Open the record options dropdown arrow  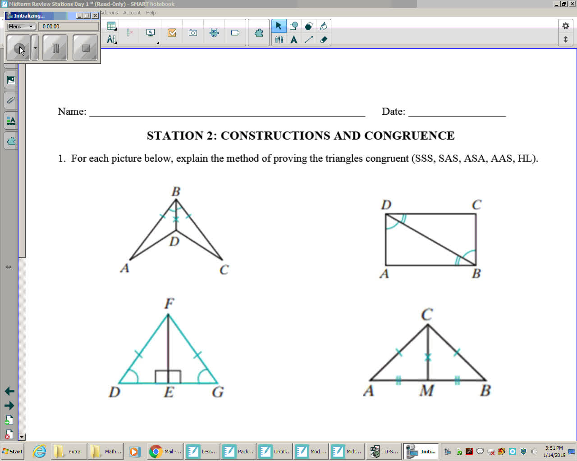[35, 48]
